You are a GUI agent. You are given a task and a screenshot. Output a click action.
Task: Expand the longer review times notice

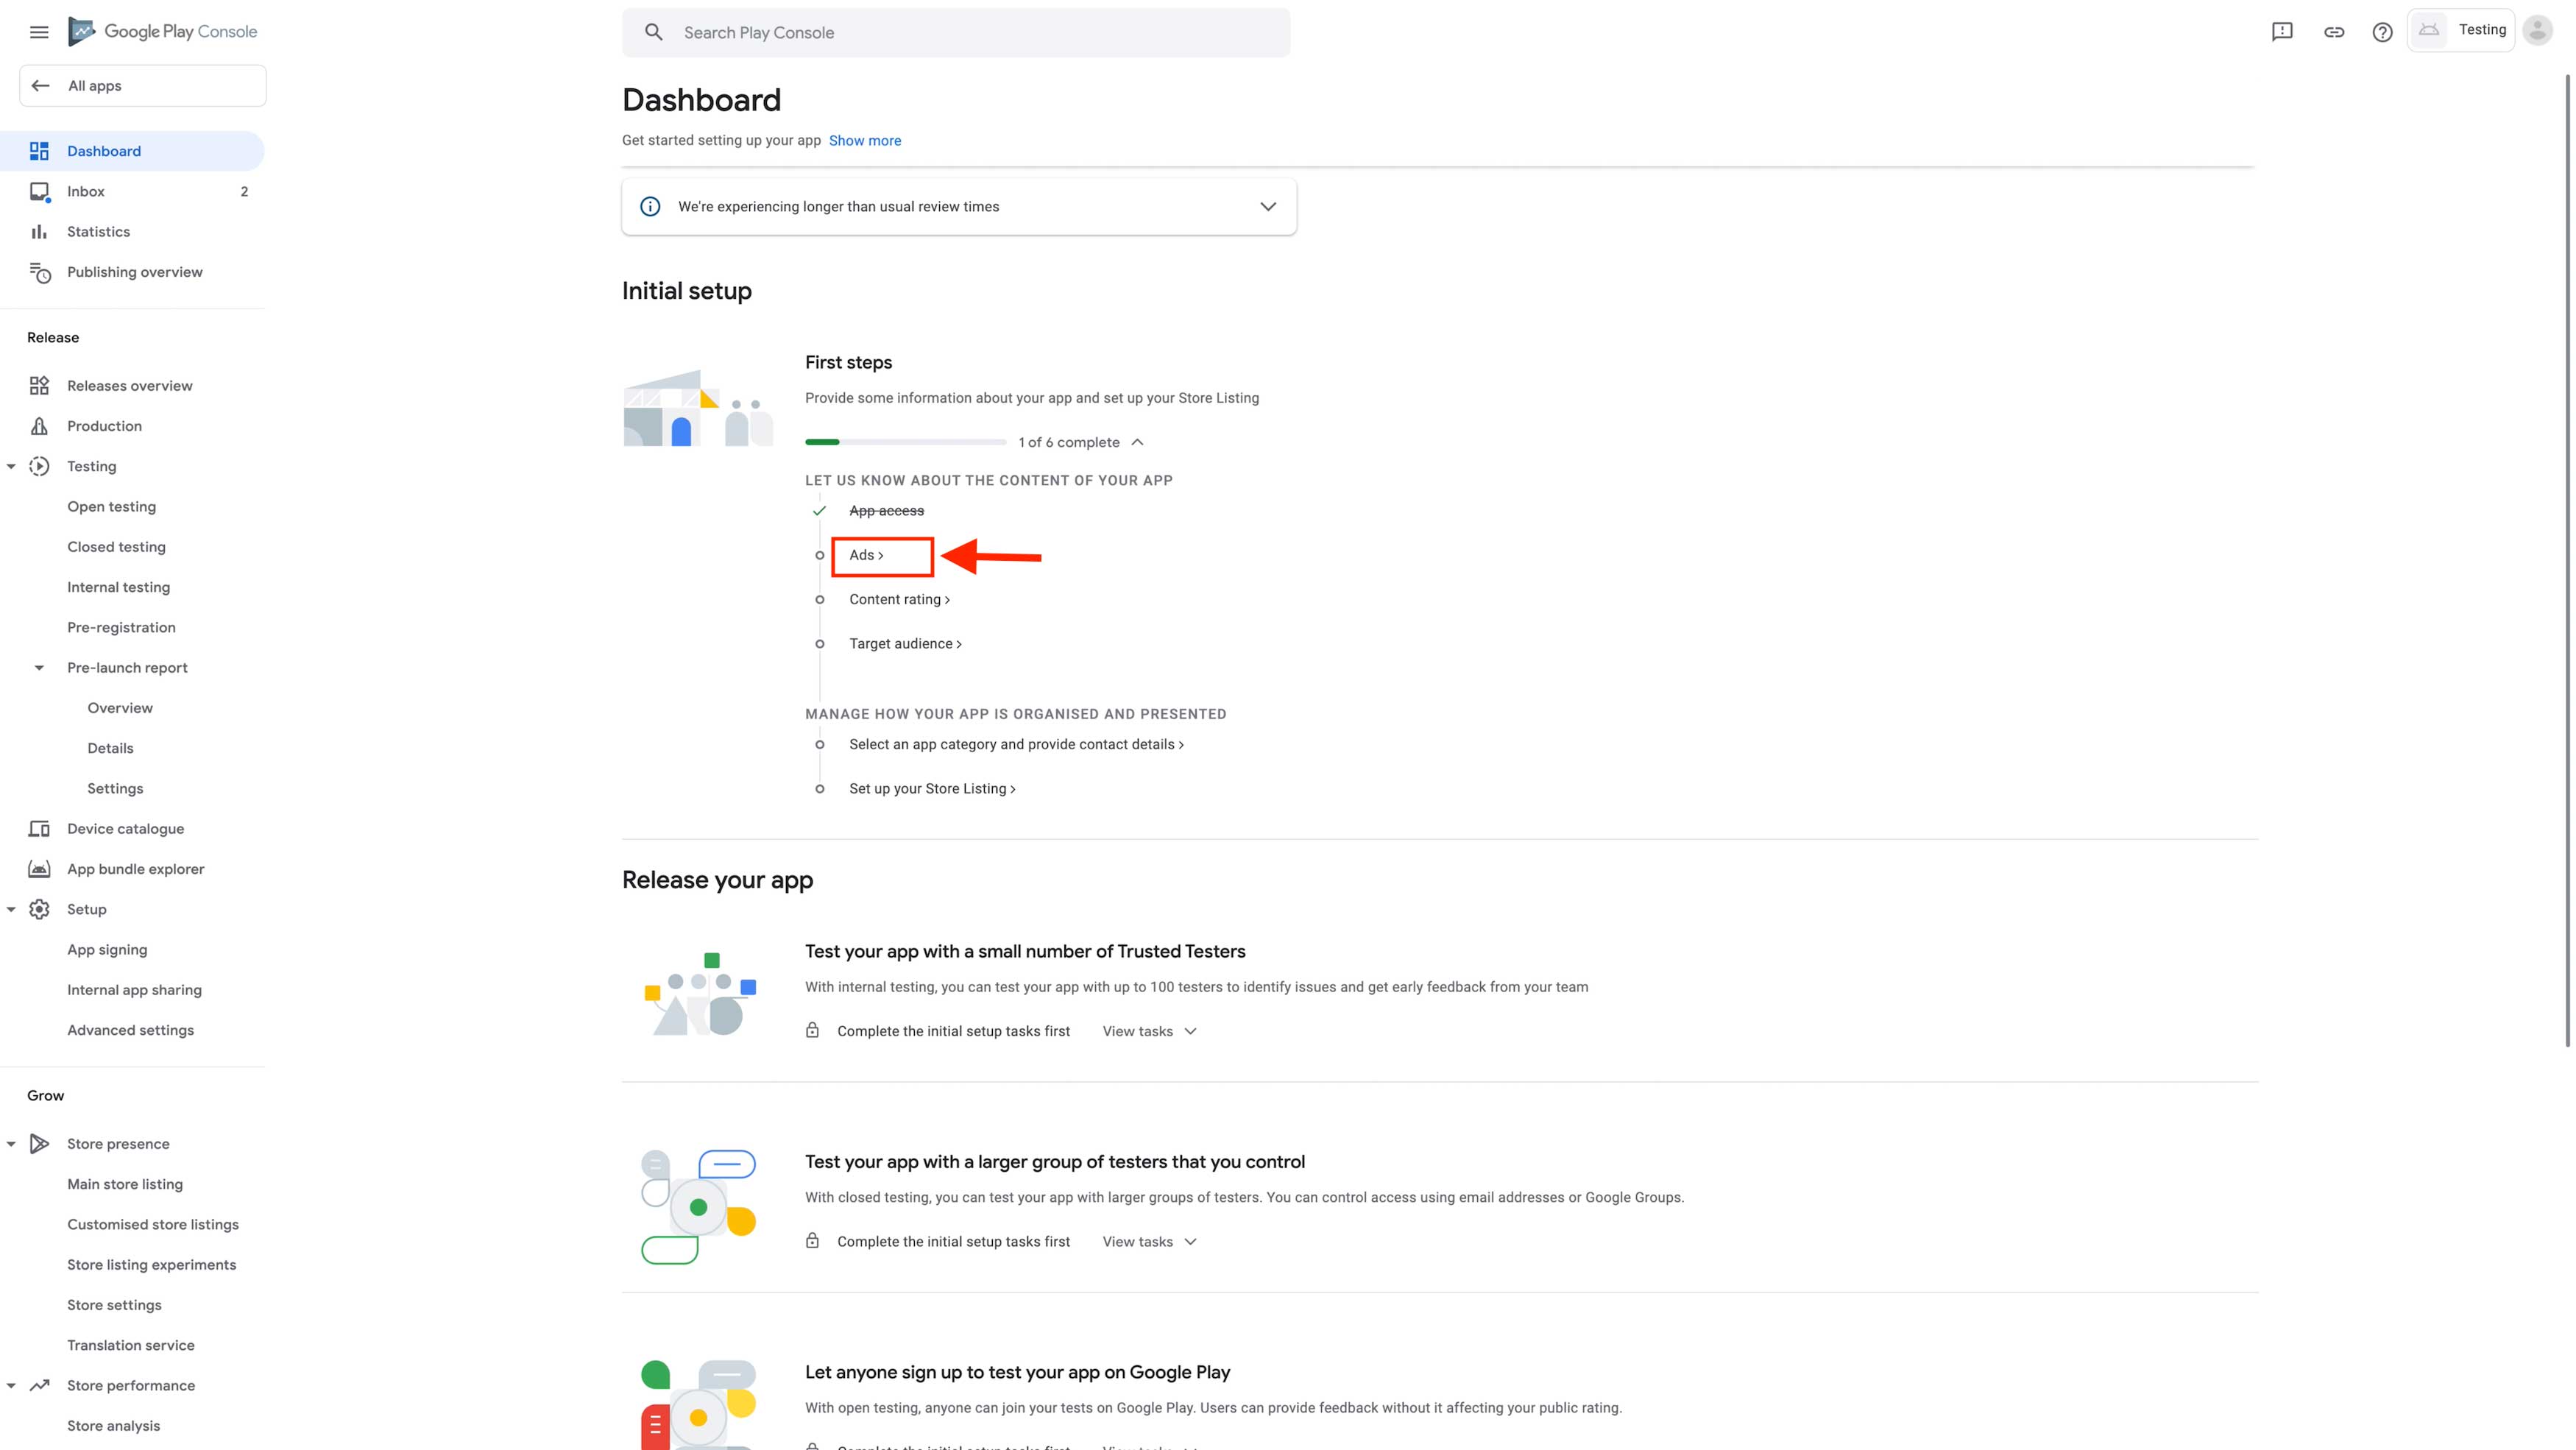point(1267,207)
